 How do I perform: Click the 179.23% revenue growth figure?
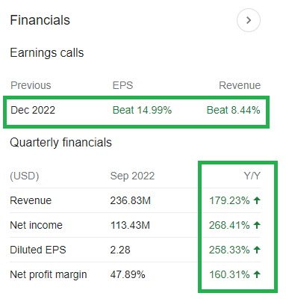(229, 200)
